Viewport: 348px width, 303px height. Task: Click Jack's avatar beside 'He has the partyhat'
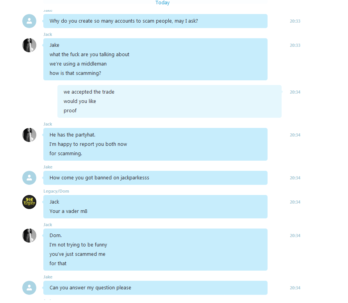click(29, 135)
